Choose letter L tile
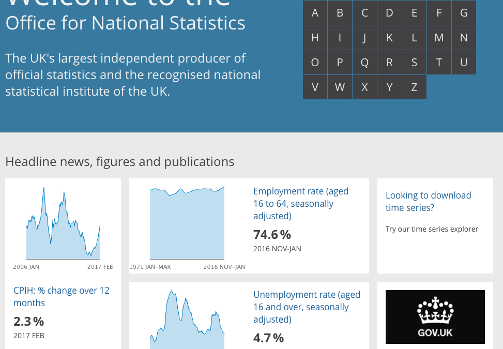 [x=414, y=38]
